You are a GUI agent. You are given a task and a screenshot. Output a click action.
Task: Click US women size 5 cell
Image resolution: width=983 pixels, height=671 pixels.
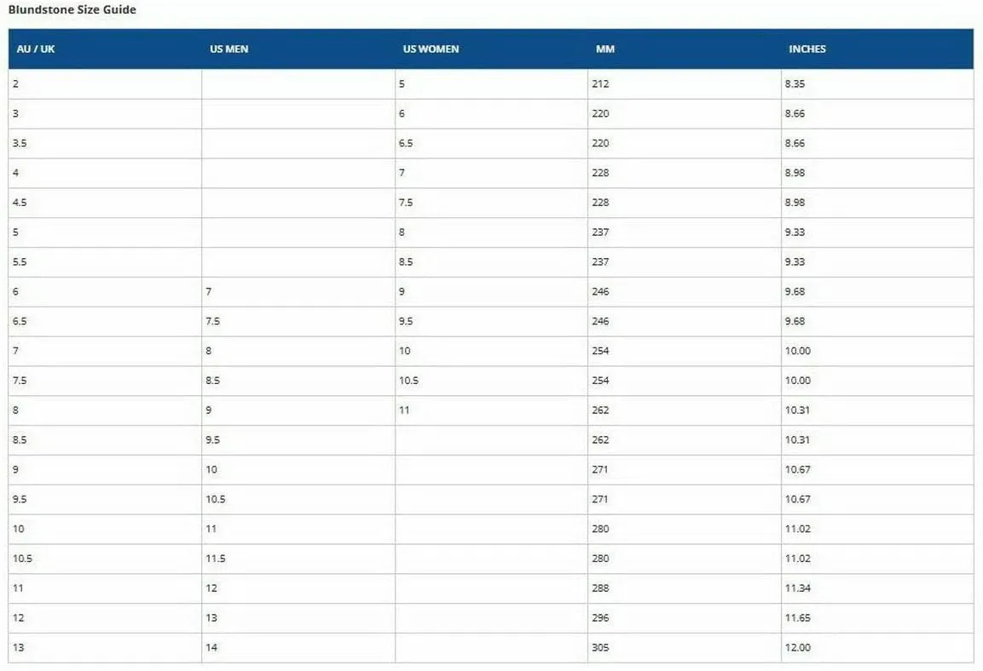(491, 83)
